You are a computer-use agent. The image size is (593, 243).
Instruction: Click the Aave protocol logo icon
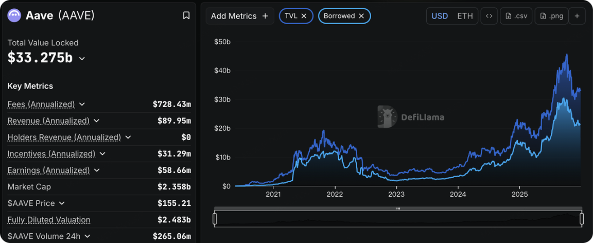click(x=14, y=15)
